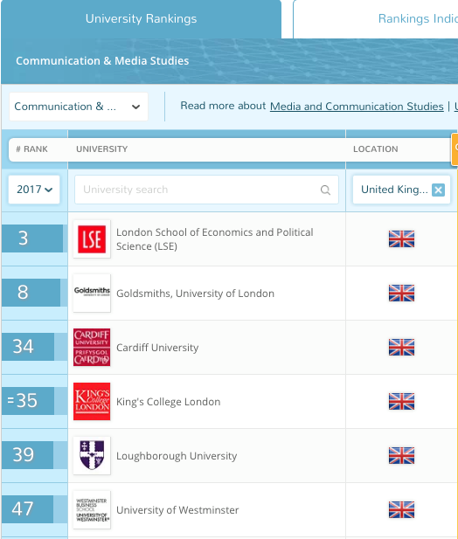Image resolution: width=458 pixels, height=539 pixels.
Task: Click the UK flag in LSE row
Action: tap(401, 238)
